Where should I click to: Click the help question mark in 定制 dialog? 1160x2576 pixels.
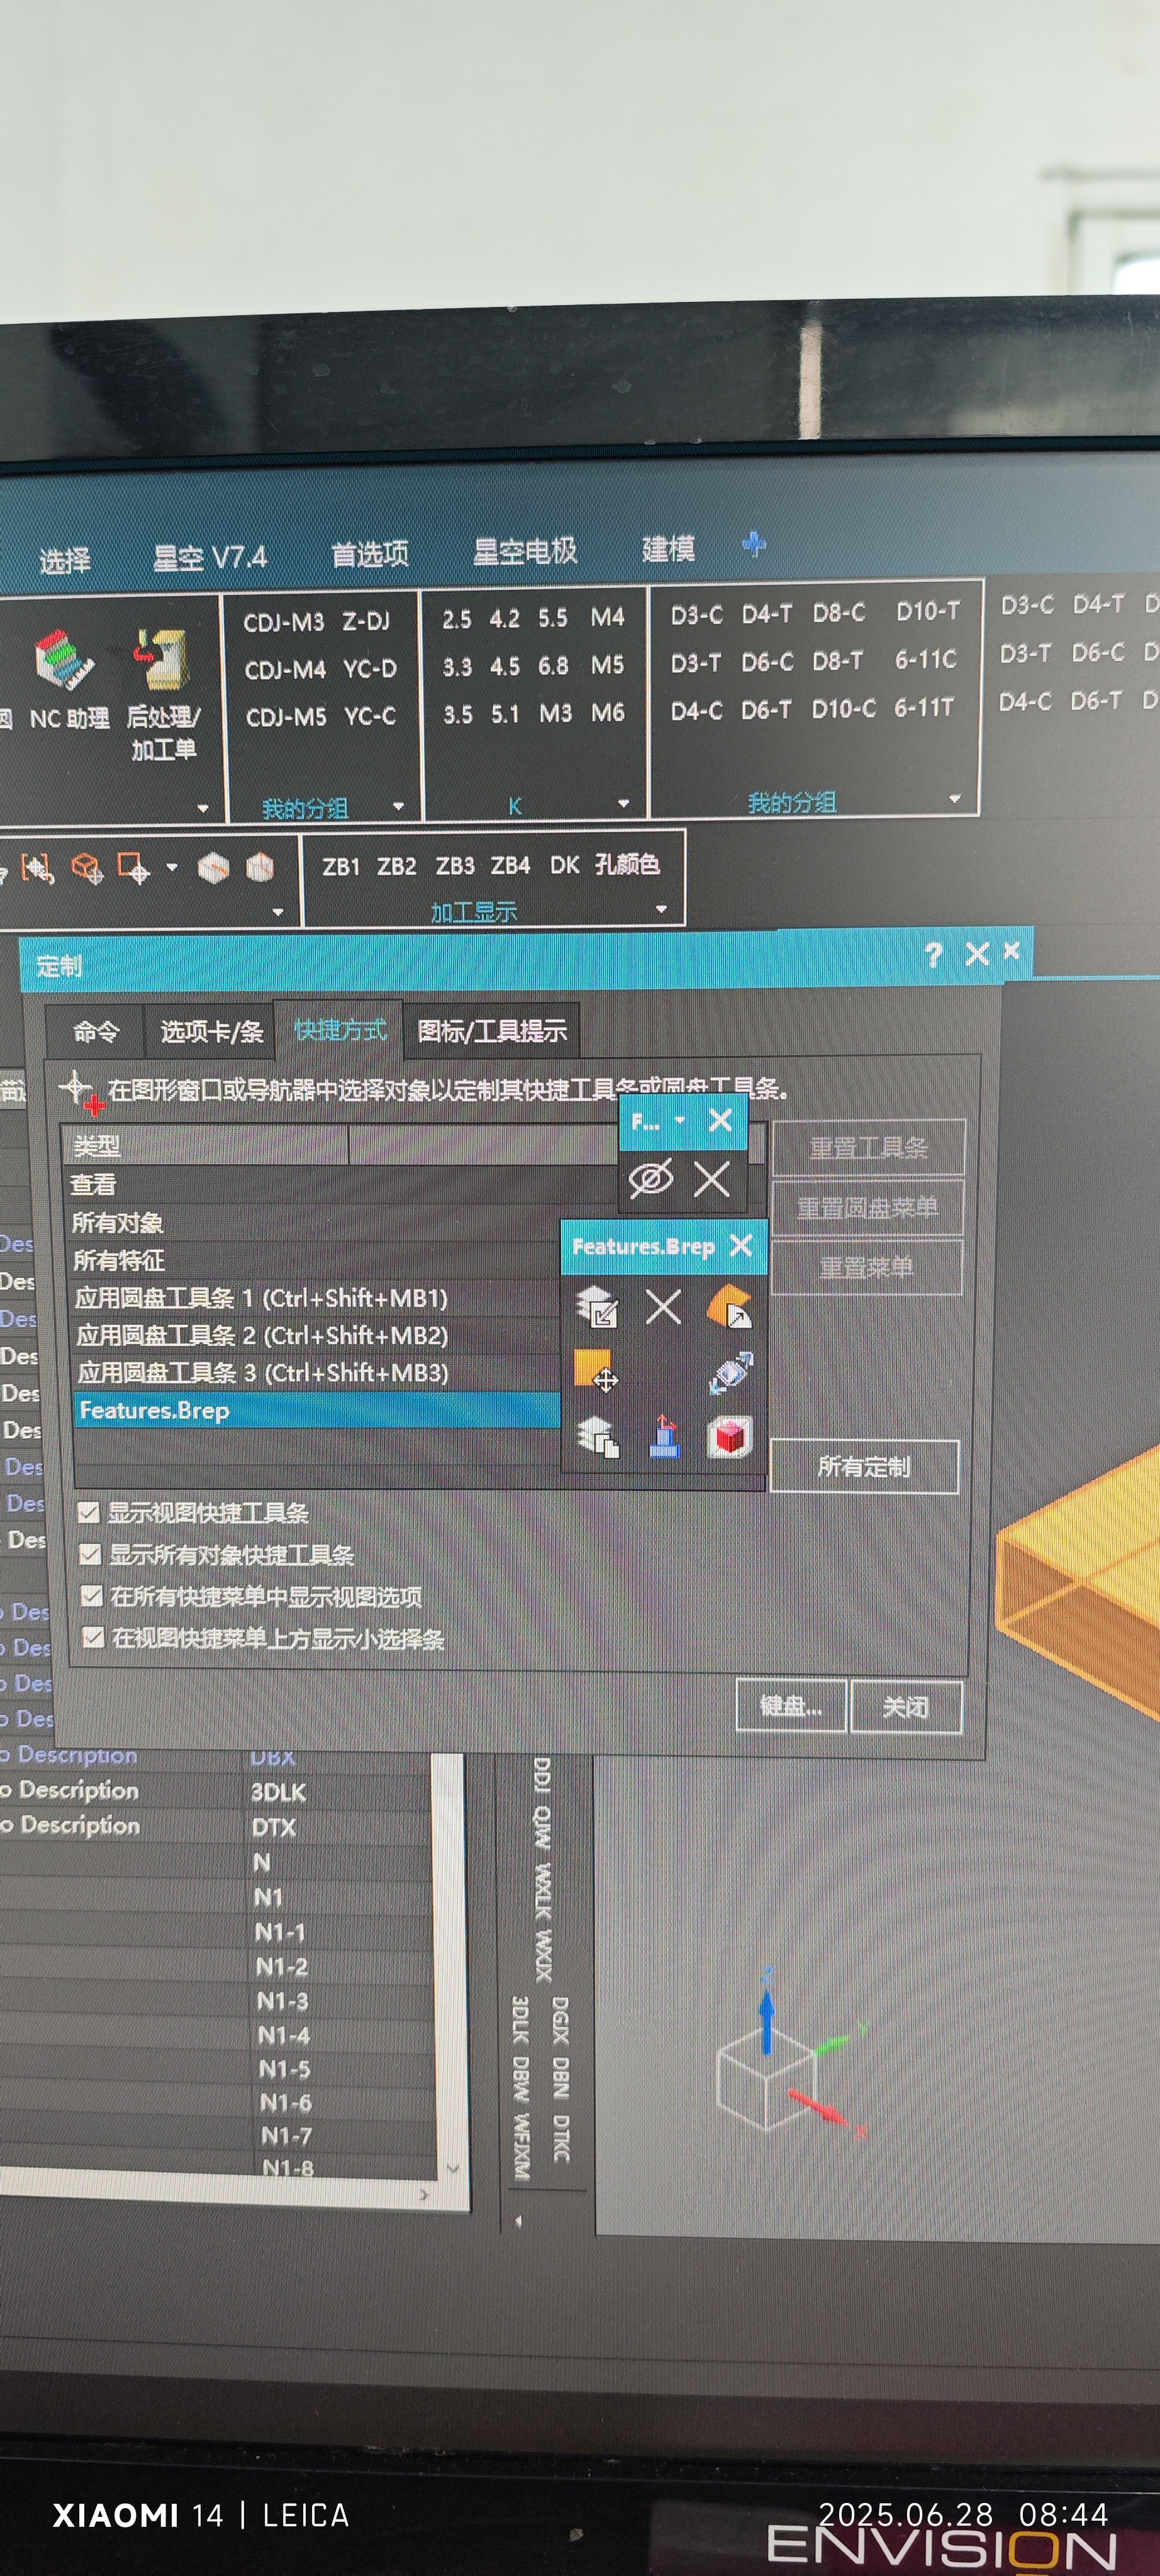tap(934, 955)
